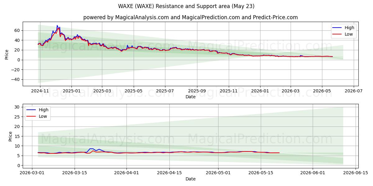Click the "25" y-axis tick on bottom chart
The height and width of the screenshot is (186, 373).
click(x=18, y=117)
